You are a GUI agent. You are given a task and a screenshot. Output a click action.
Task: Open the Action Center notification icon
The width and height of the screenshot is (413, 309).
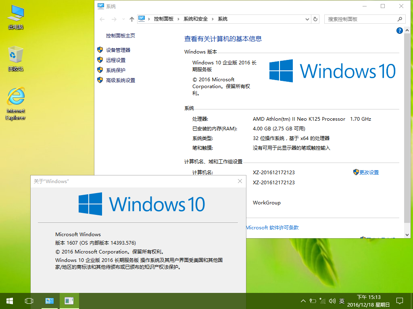(400, 301)
